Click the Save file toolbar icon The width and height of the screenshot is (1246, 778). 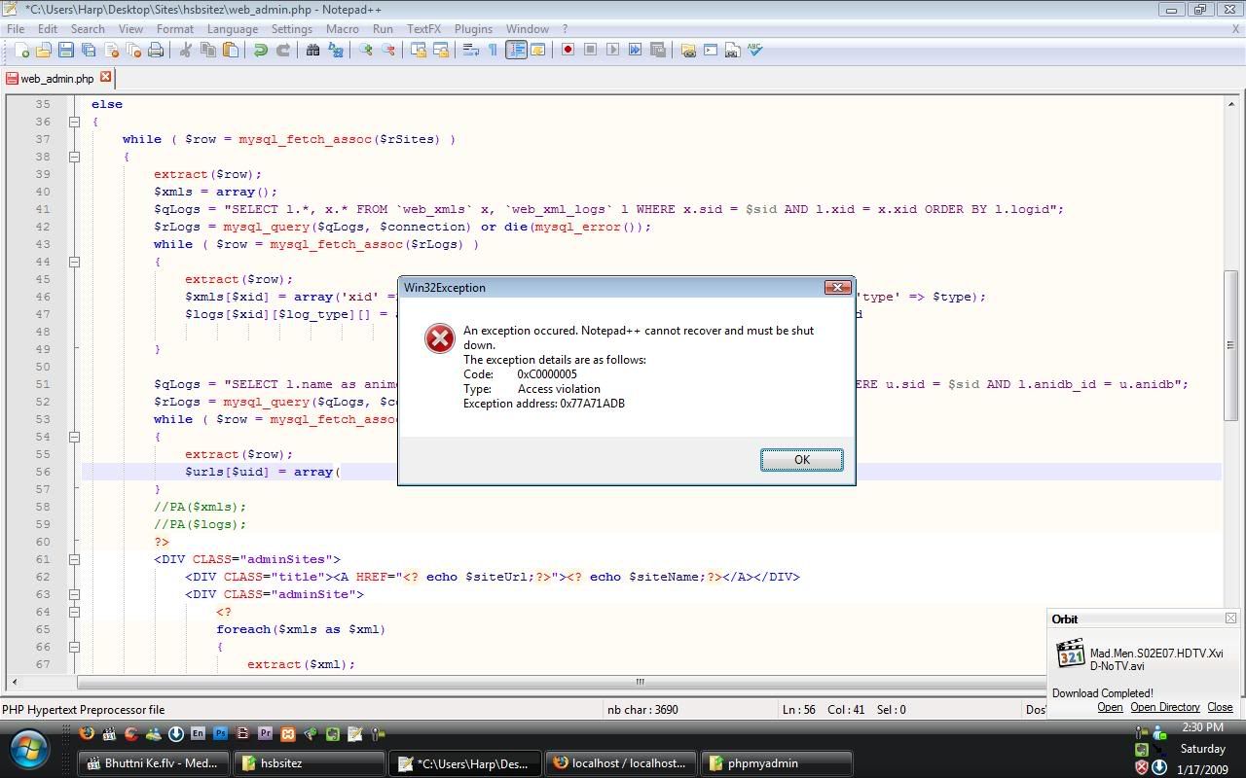(x=66, y=50)
